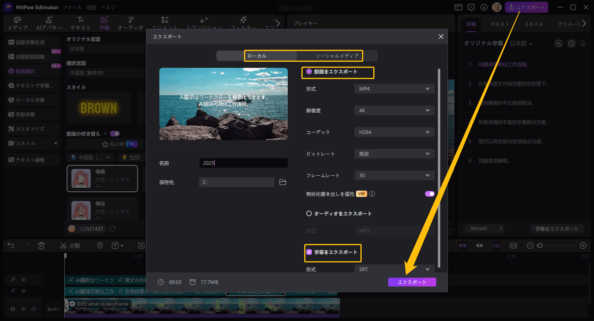Disable the 無劣化書き出しを優先 toggle

click(x=429, y=194)
